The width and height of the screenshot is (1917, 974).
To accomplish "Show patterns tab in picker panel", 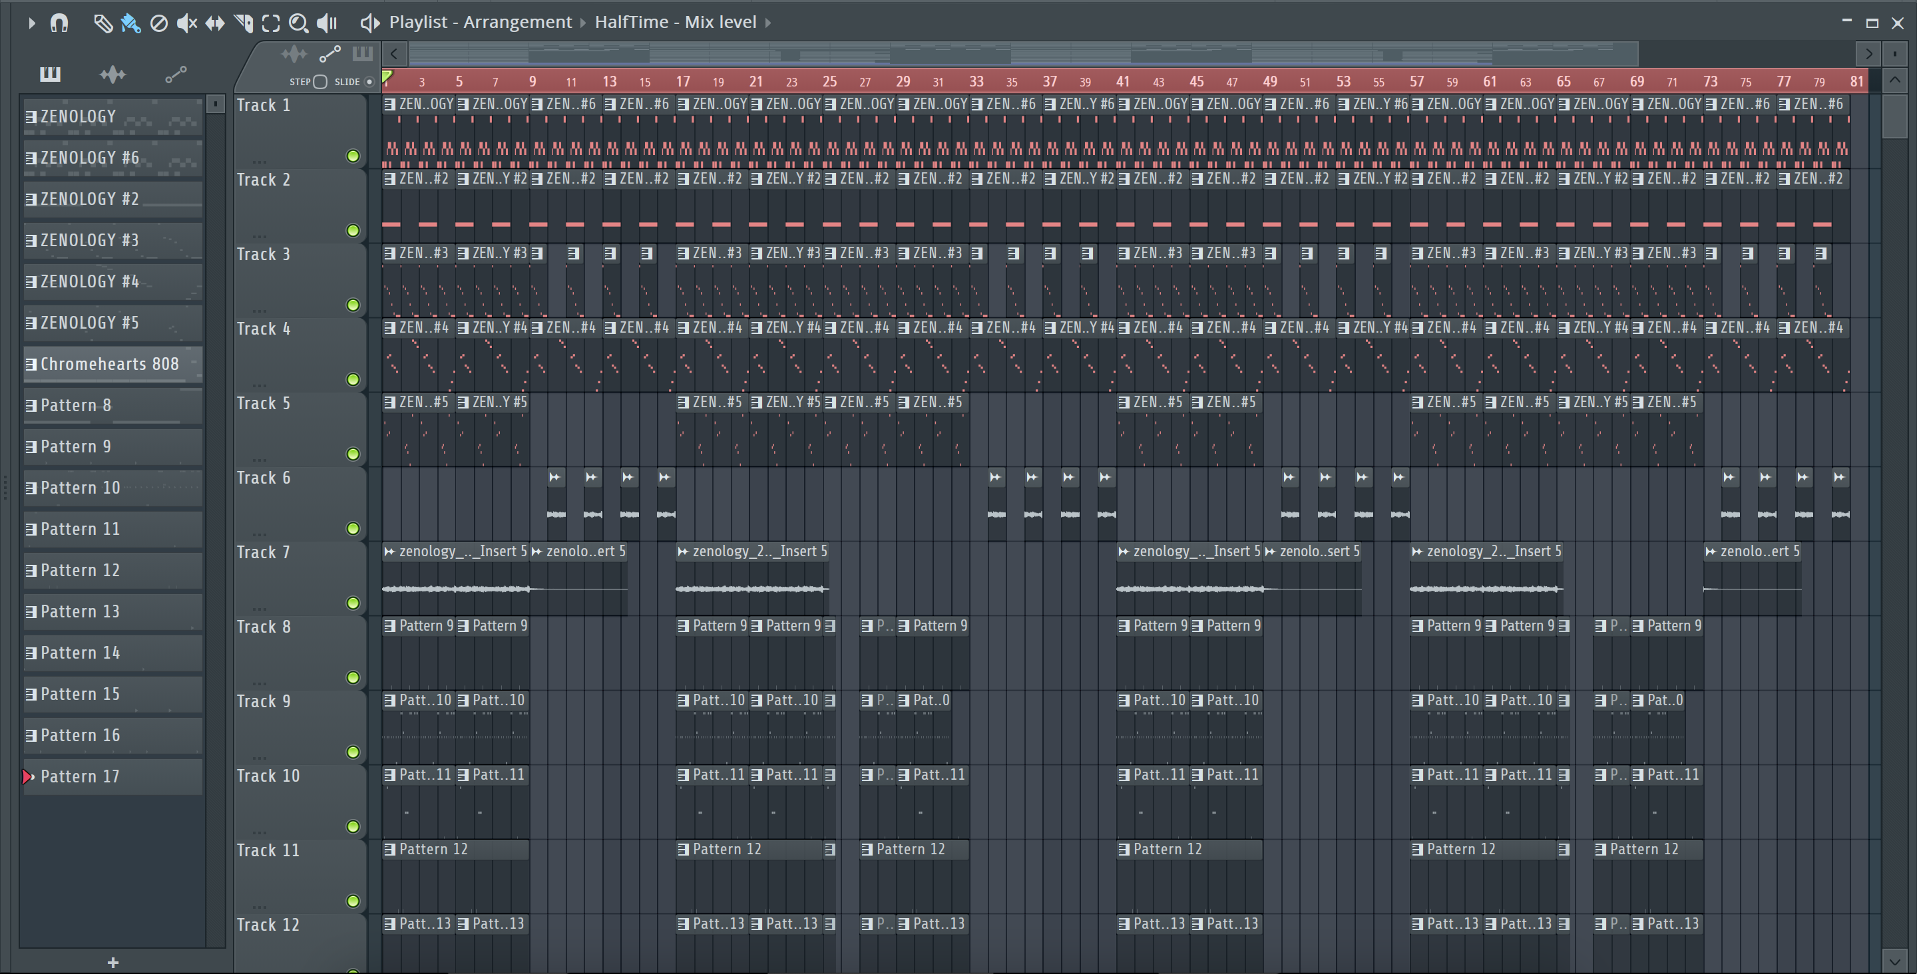I will [x=50, y=74].
